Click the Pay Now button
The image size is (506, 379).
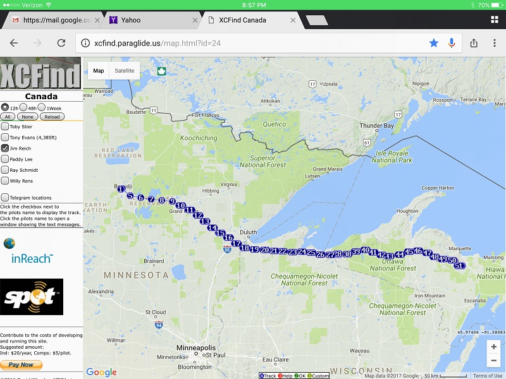21,365
